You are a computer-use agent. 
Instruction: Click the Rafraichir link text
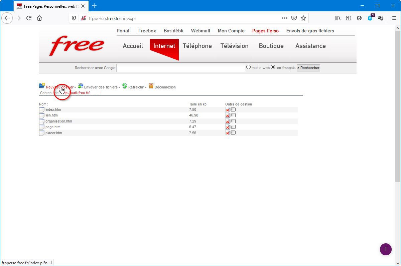click(136, 87)
